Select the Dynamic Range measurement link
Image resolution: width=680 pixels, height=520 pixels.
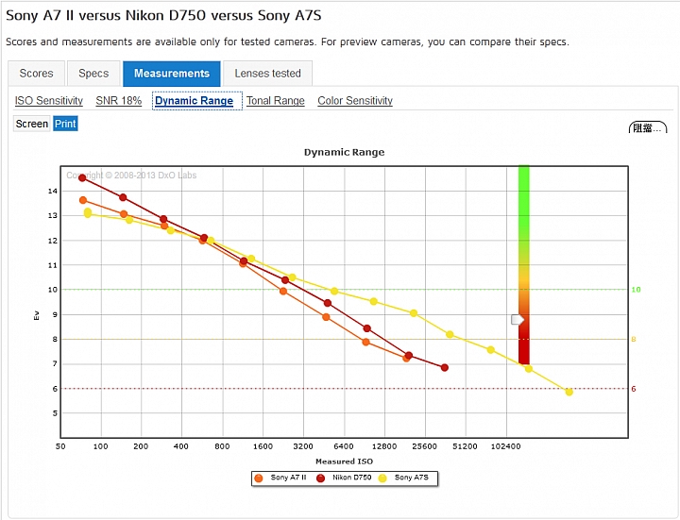[194, 101]
